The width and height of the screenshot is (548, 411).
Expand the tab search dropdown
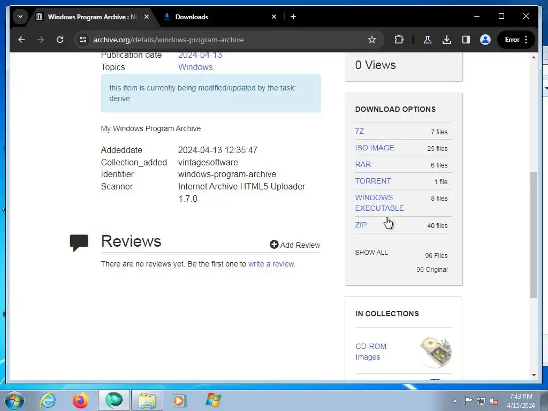pos(20,17)
